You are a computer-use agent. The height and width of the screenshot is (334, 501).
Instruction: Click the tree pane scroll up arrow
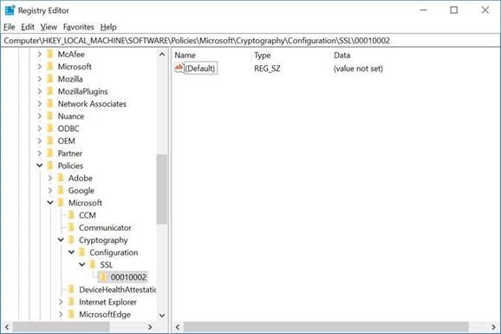(162, 55)
